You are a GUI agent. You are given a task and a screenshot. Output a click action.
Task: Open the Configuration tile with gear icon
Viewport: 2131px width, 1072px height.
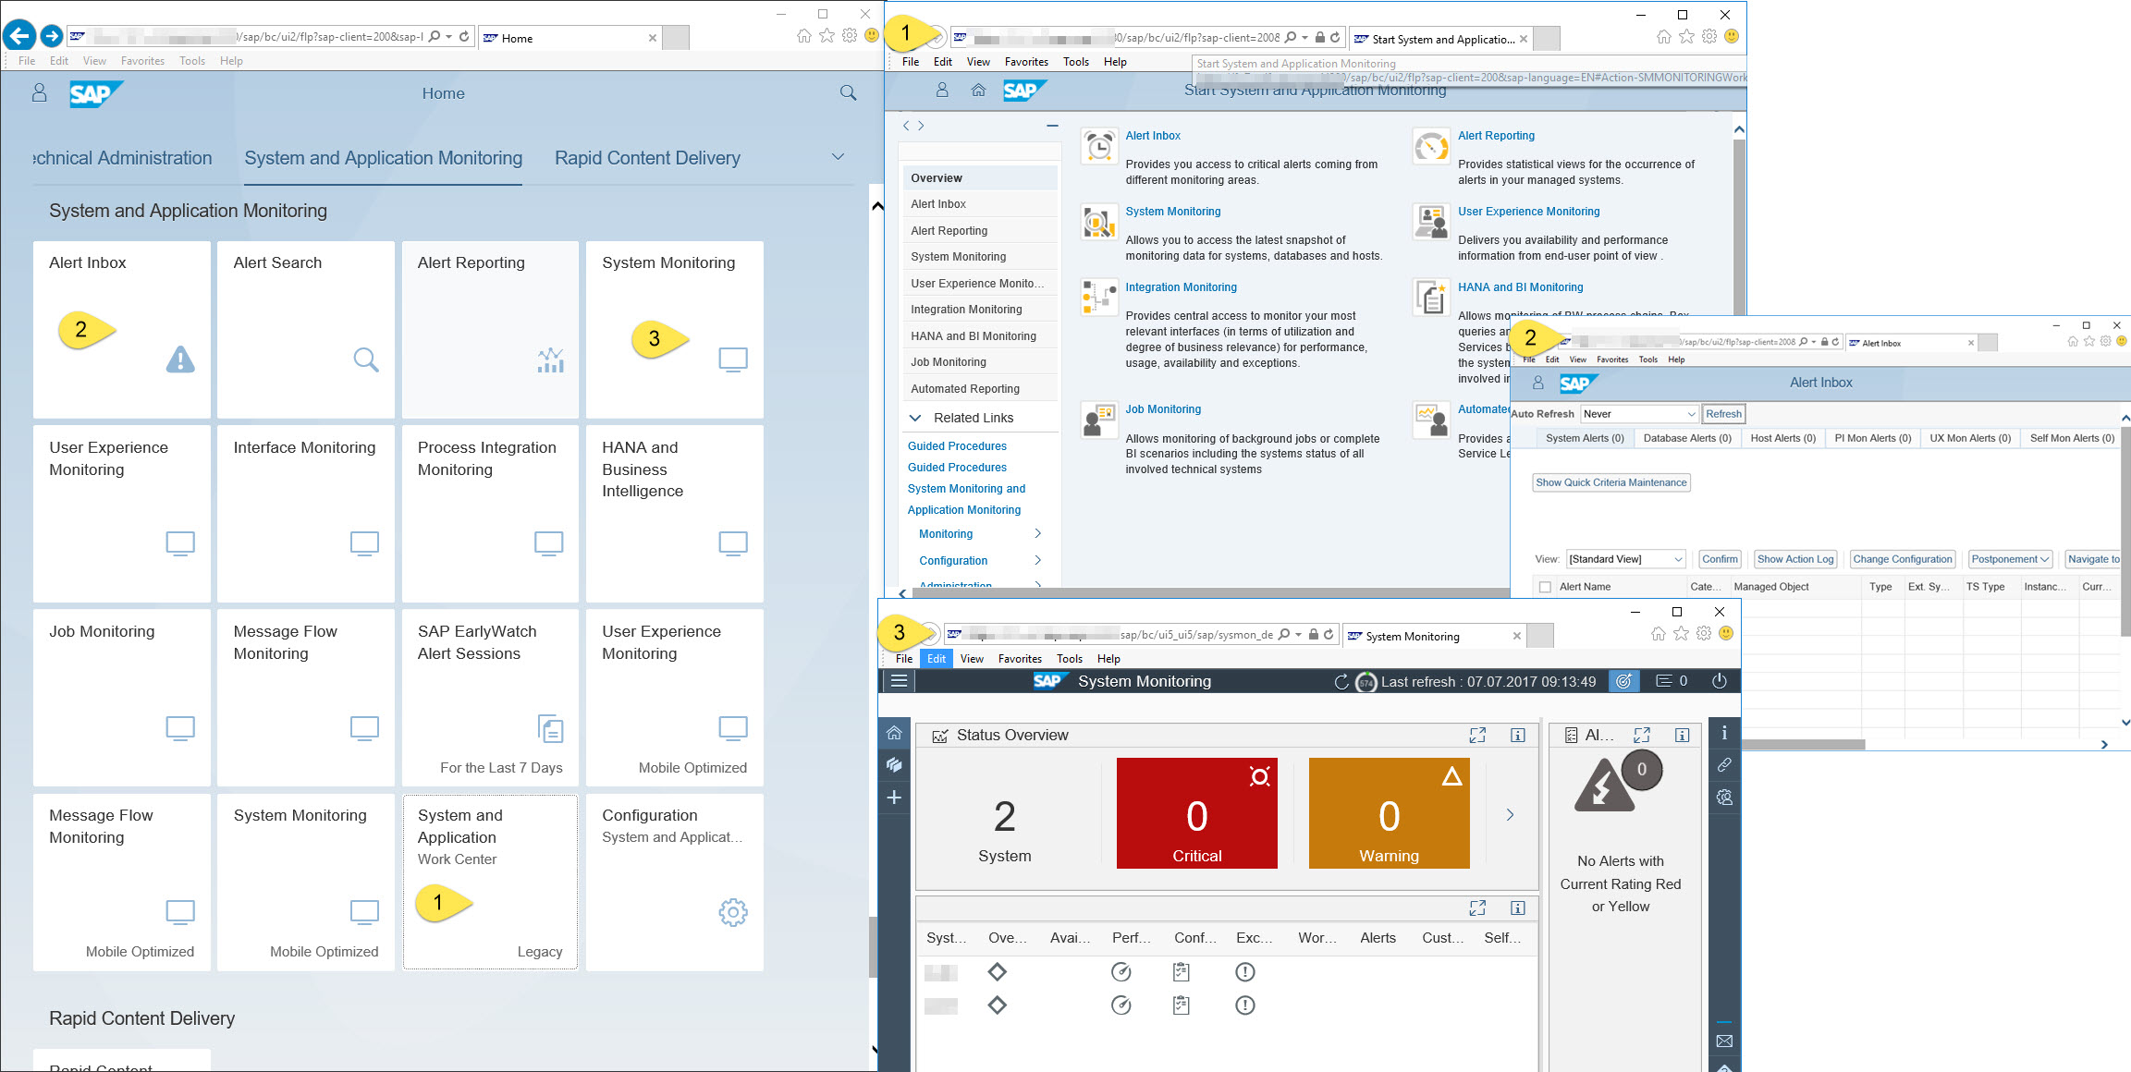click(674, 882)
